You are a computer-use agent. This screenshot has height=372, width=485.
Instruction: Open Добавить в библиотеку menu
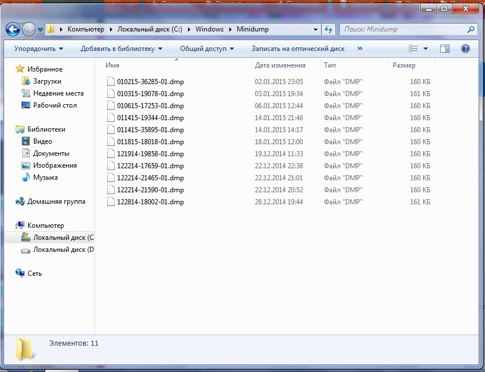tap(122, 49)
